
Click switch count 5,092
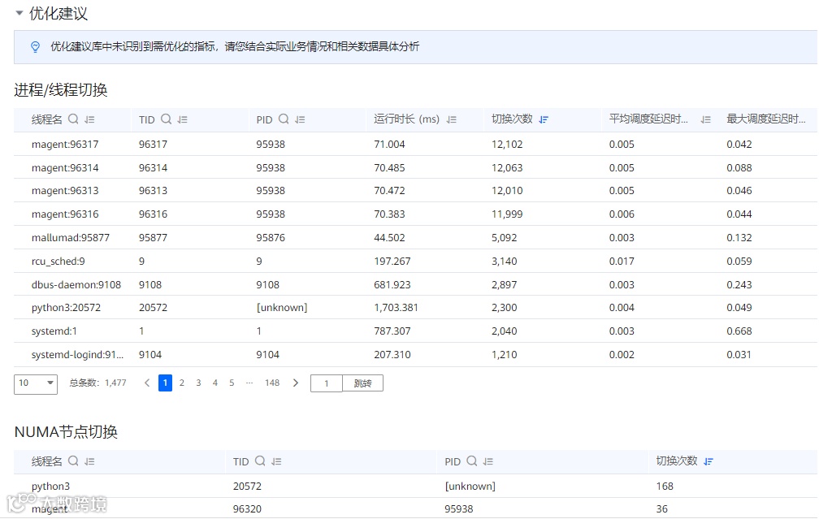504,237
